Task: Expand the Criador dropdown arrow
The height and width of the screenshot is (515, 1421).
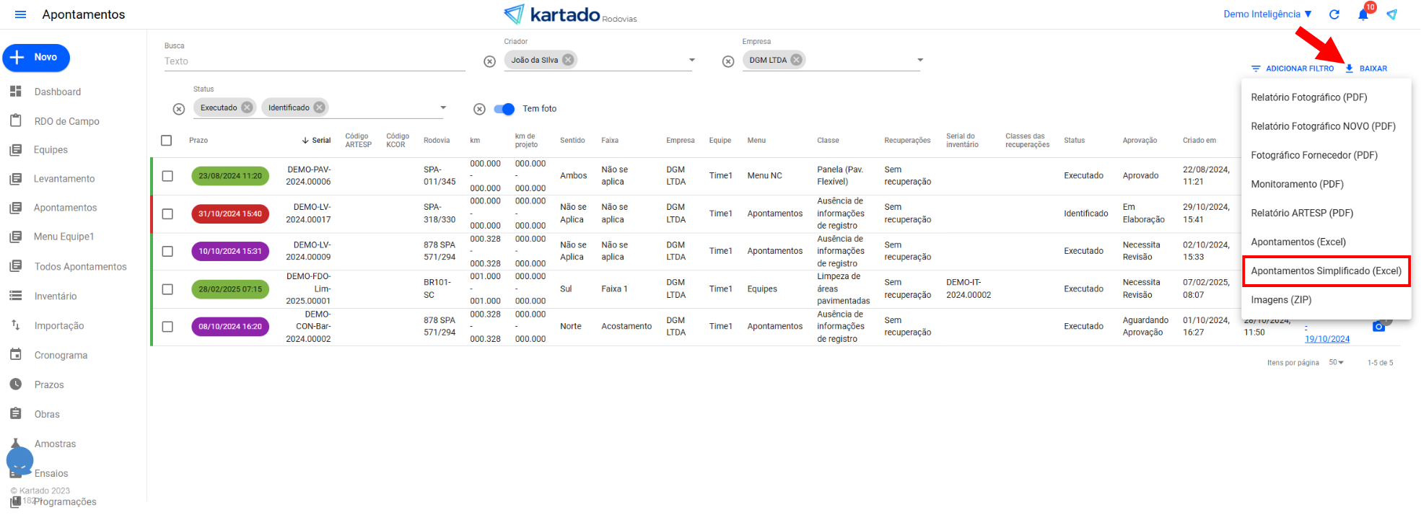Action: pyautogui.click(x=691, y=60)
